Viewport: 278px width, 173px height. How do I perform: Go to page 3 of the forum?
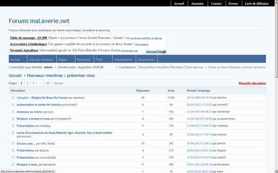point(33,84)
